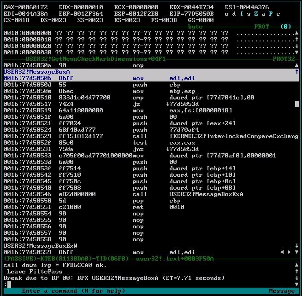Click the code window scroll-right arrow

pos(289,252)
